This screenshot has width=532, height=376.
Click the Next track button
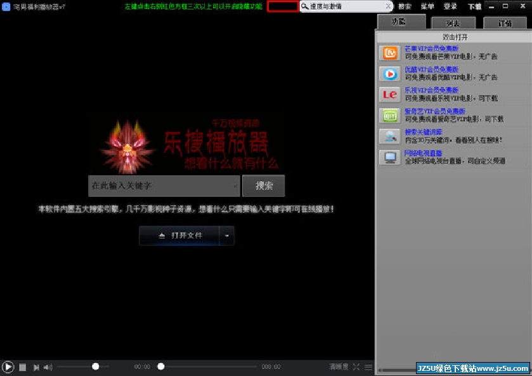click(x=36, y=367)
